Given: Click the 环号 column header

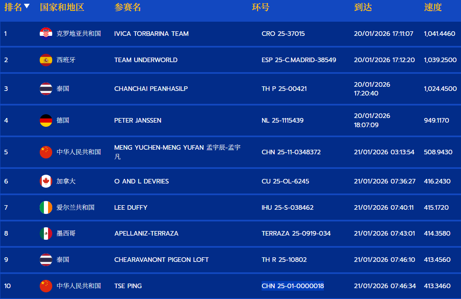Looking at the screenshot, I should [260, 7].
